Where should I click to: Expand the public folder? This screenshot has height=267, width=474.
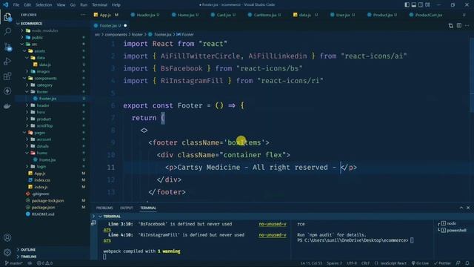click(37, 38)
